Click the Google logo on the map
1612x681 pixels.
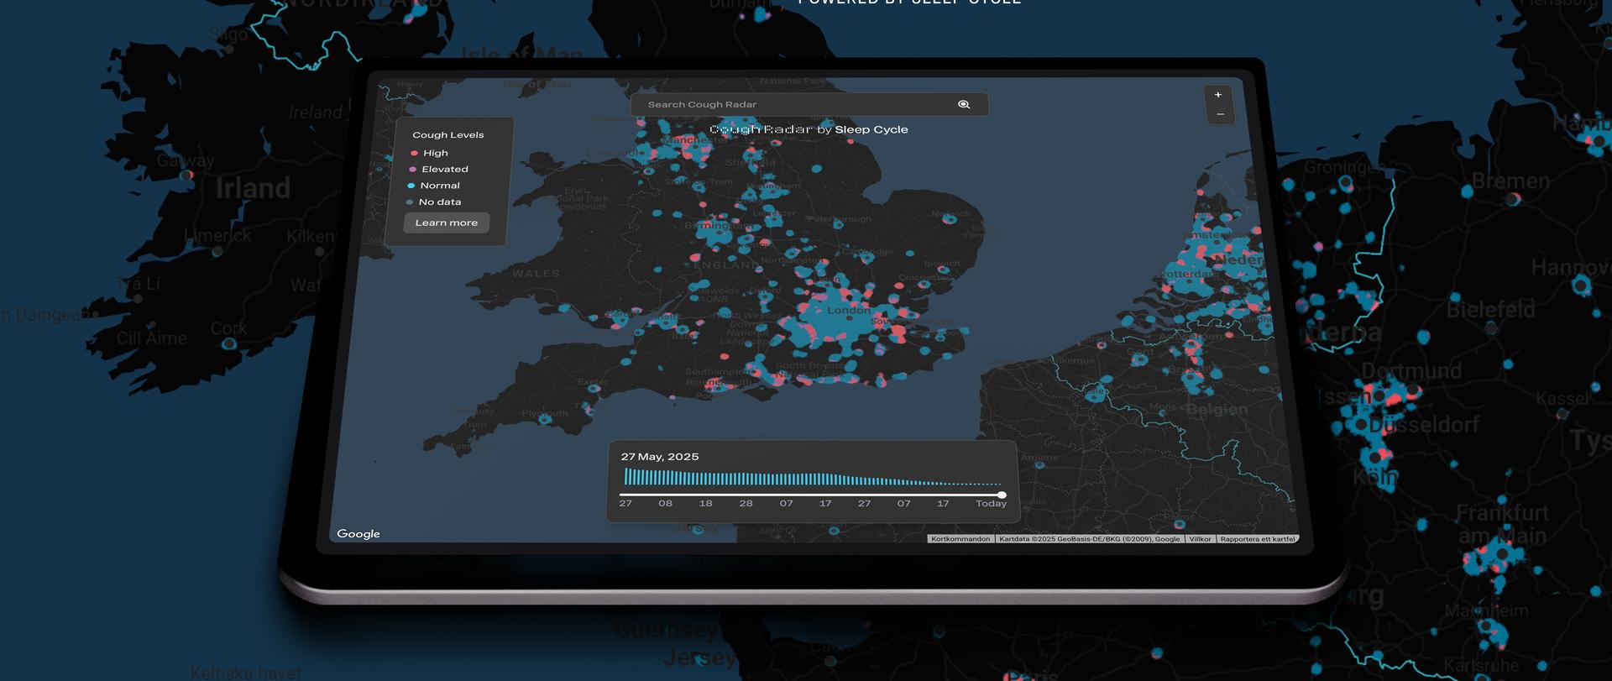tap(359, 534)
